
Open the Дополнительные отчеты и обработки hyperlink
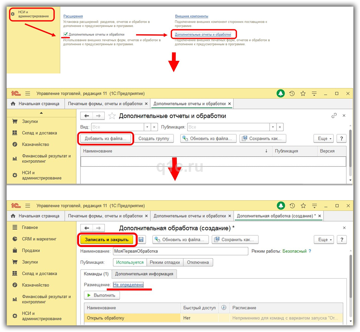pyautogui.click(x=203, y=34)
